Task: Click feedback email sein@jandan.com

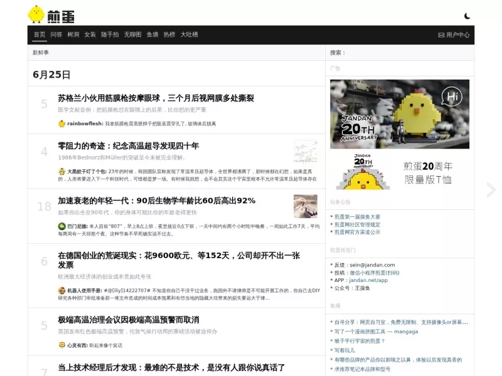Action: coord(372,265)
